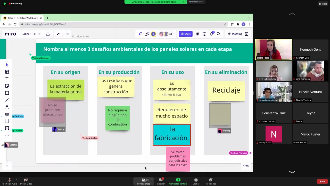330x186 pixels.
Task: Open search on the Miro board
Action: pos(218,34)
